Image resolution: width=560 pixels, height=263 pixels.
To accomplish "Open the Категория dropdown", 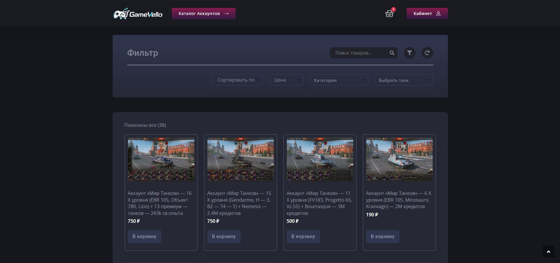I will tap(339, 80).
